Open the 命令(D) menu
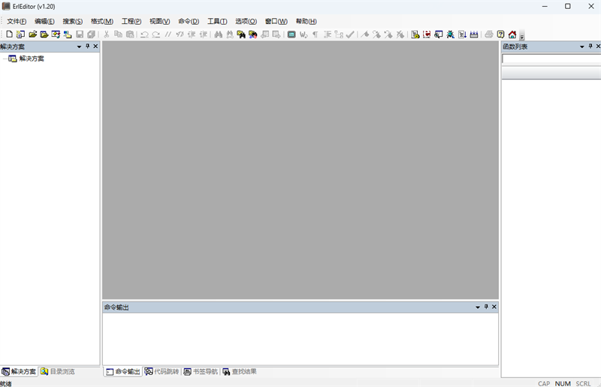 click(189, 22)
